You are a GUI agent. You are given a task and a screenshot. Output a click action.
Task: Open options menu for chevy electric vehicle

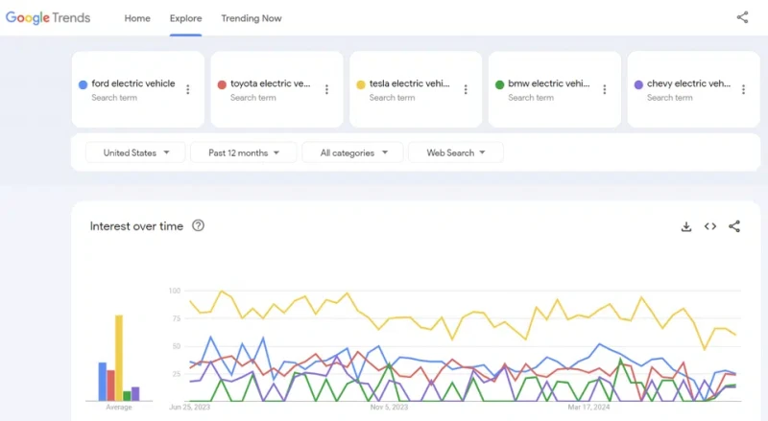click(743, 89)
